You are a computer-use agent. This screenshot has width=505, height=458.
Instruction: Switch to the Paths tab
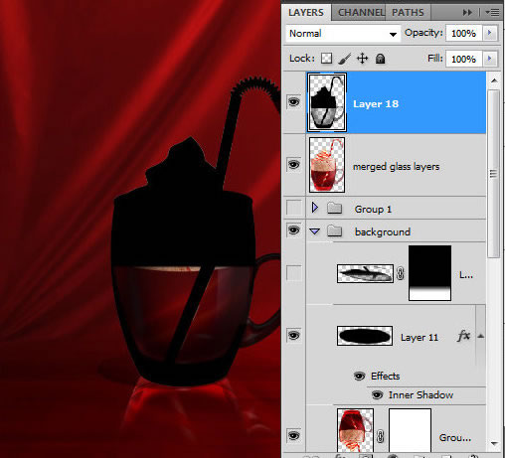(x=408, y=13)
